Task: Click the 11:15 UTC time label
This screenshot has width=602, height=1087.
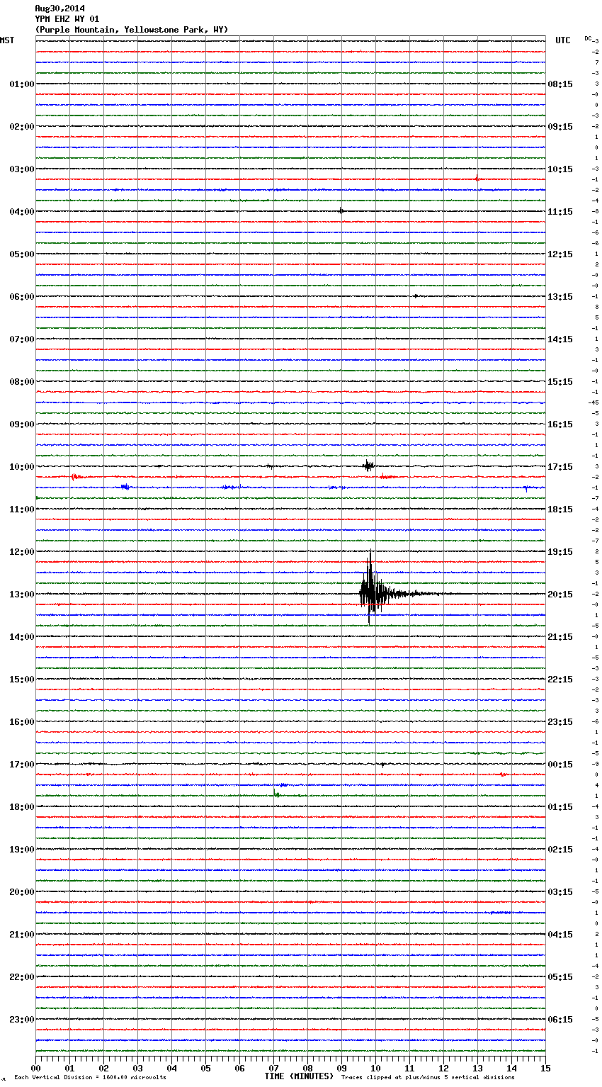Action: tap(560, 212)
